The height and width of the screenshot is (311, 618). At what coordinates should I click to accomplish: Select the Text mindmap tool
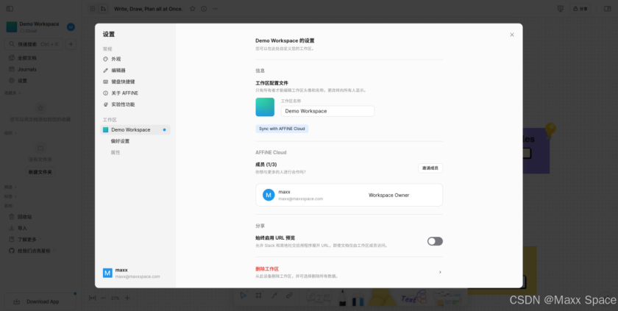click(x=413, y=298)
